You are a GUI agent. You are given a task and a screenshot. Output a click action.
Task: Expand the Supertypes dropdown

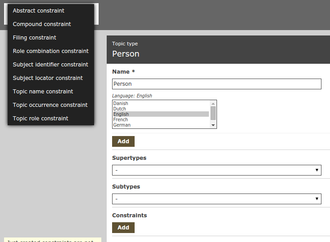click(216, 170)
